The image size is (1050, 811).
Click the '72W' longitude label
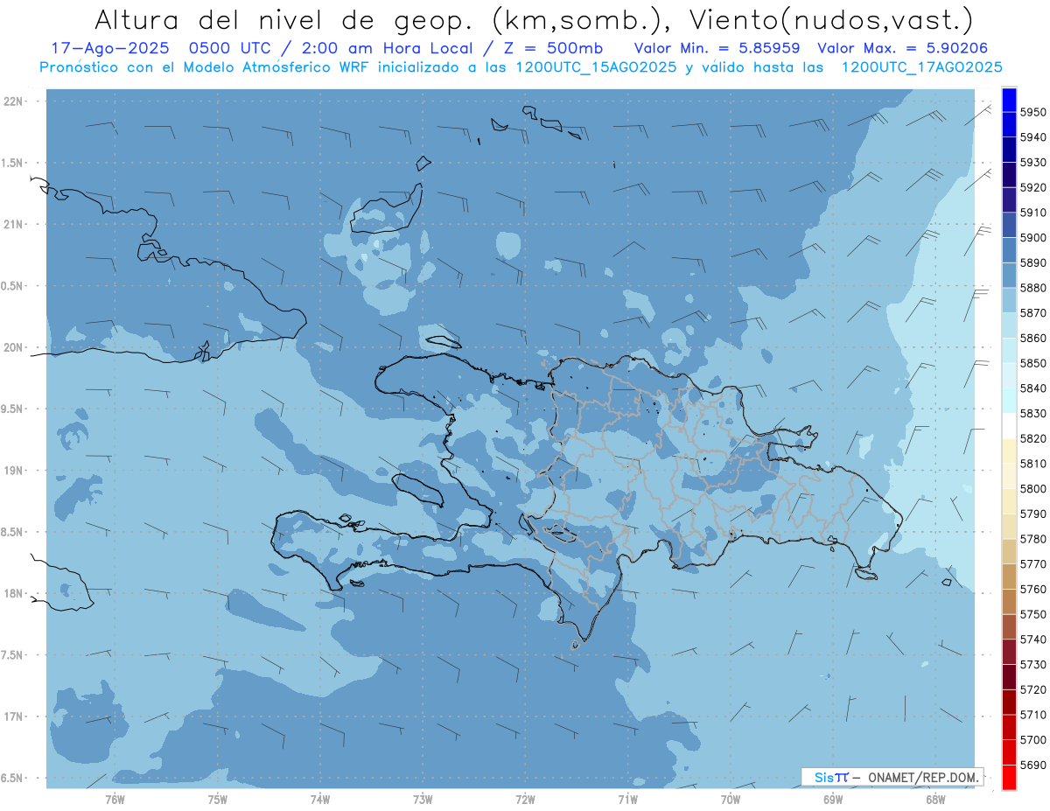tap(525, 800)
